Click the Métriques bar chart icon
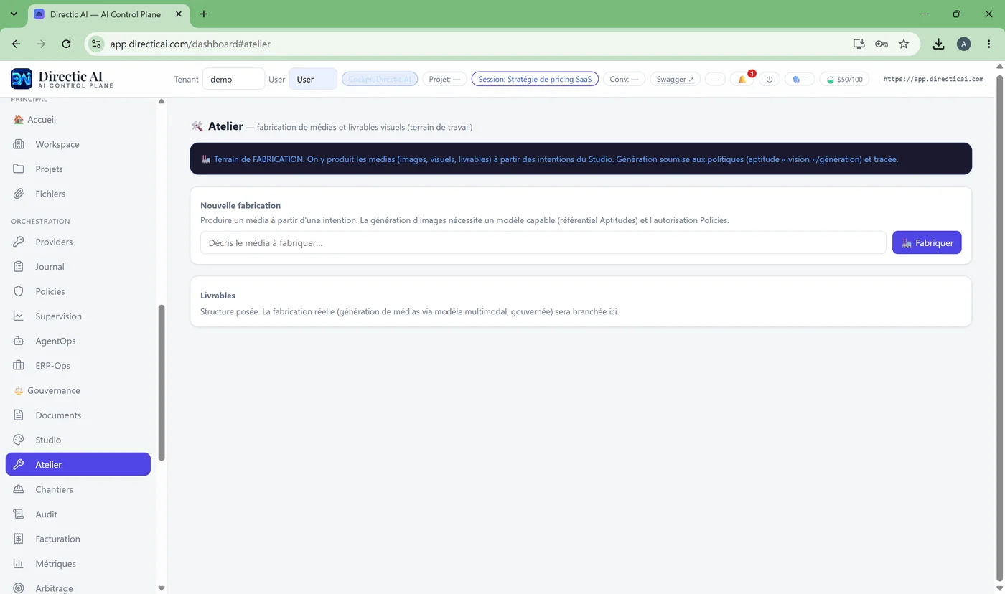Image resolution: width=1005 pixels, height=594 pixels. coord(19,564)
